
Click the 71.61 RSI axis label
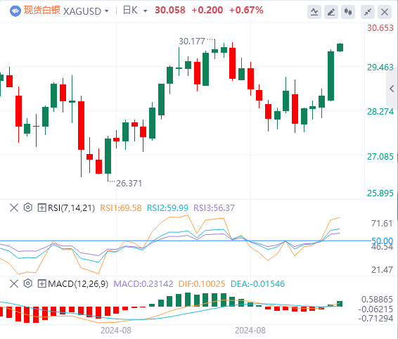coord(382,224)
